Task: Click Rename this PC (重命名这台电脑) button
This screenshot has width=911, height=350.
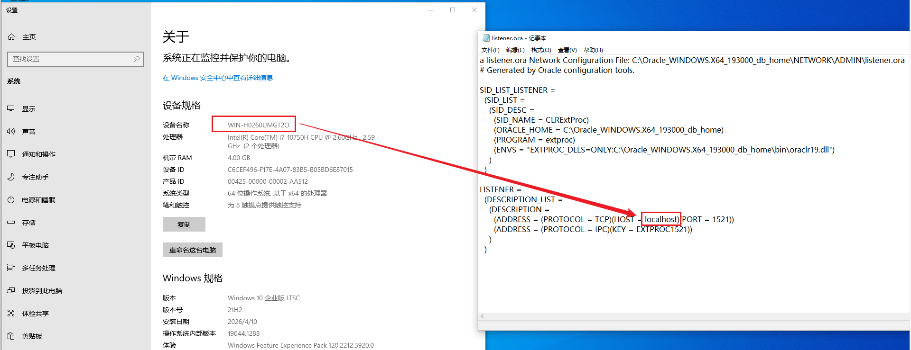Action: pos(193,250)
